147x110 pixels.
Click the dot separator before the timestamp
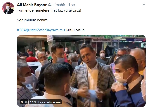[x=67, y=5]
